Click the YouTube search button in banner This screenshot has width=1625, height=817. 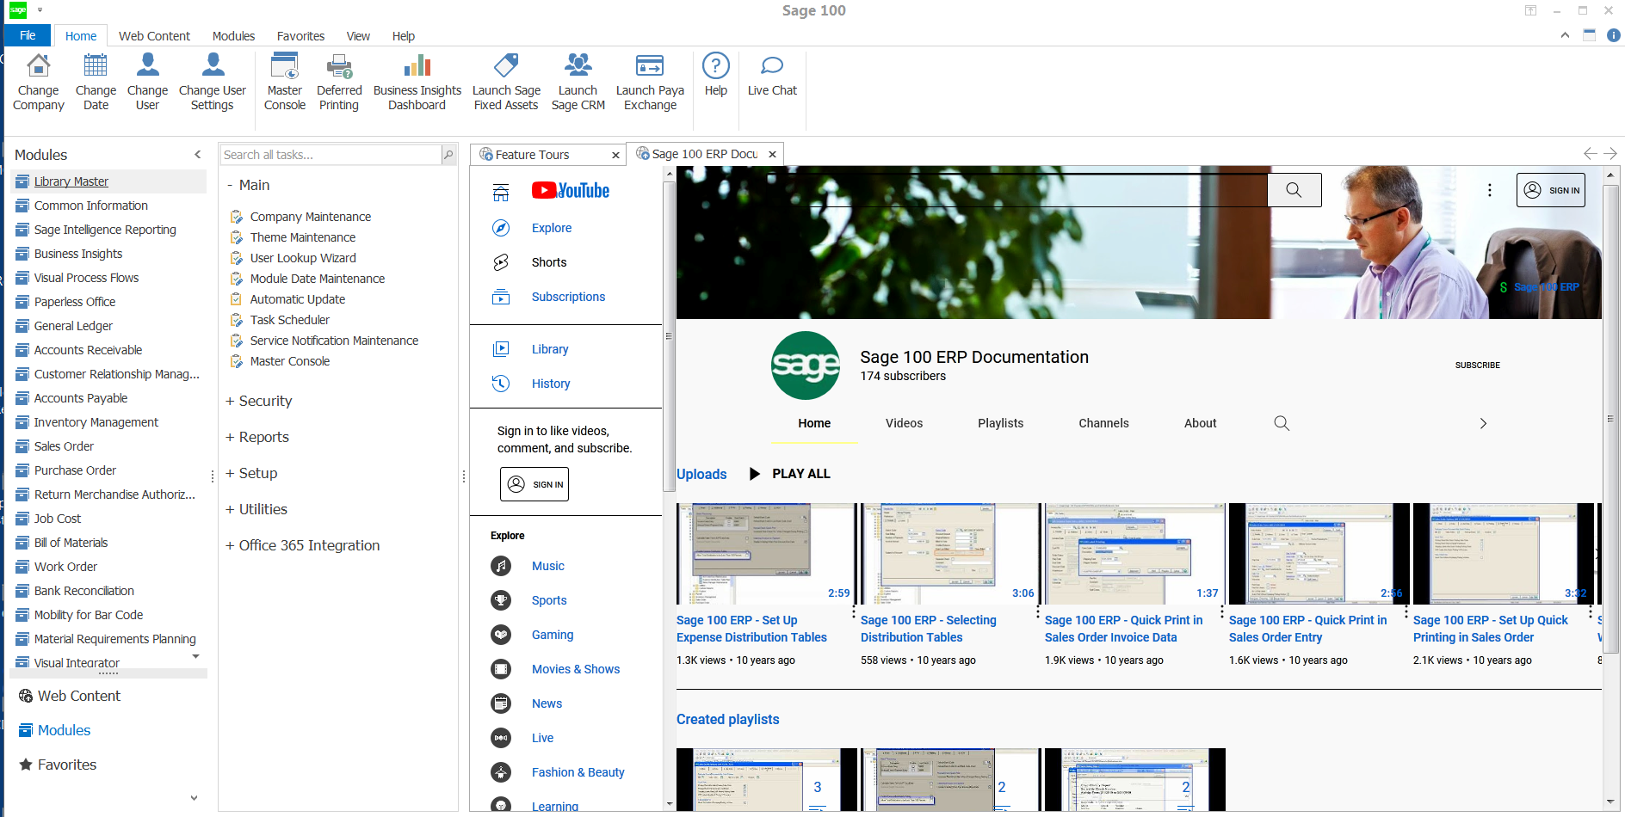tap(1294, 190)
